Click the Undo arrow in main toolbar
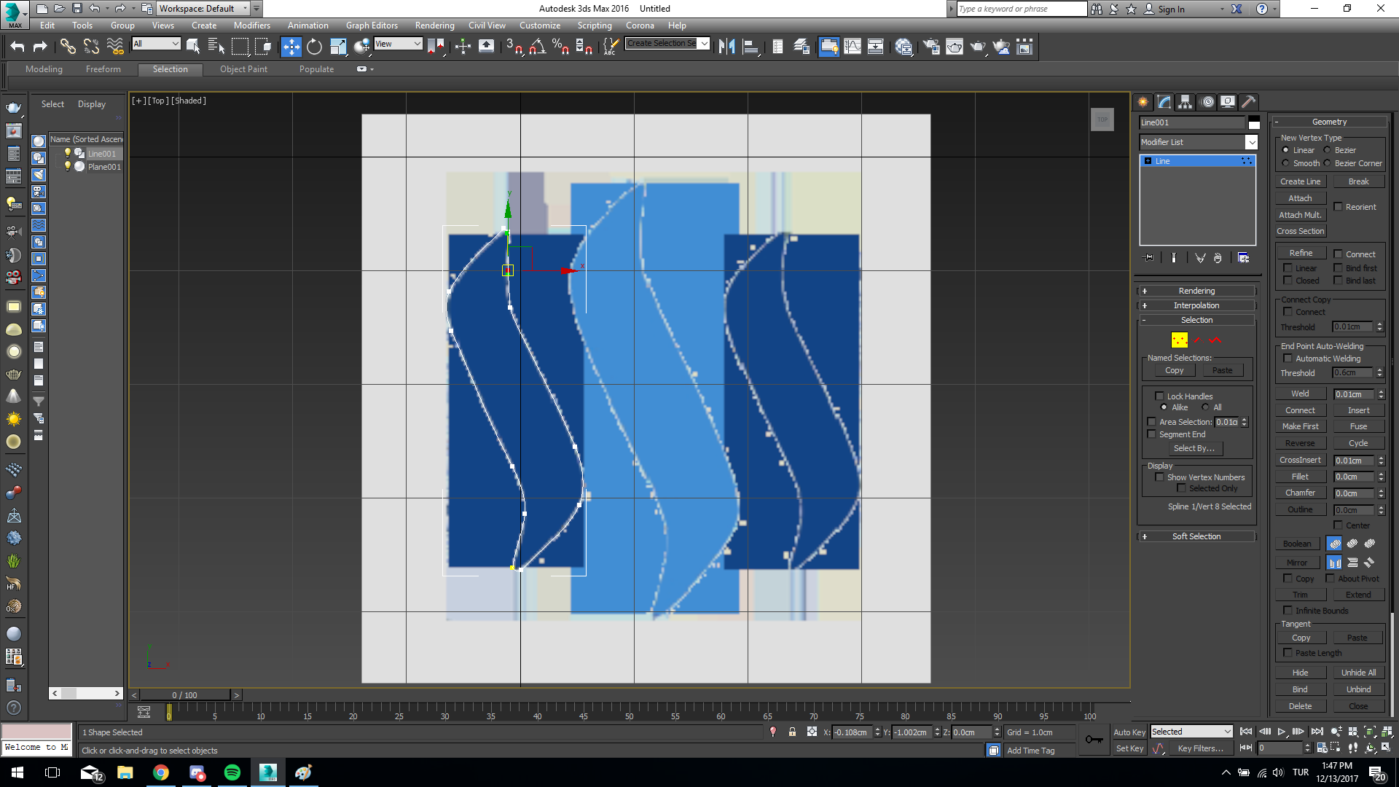Image resolution: width=1399 pixels, height=787 pixels. pos(17,47)
